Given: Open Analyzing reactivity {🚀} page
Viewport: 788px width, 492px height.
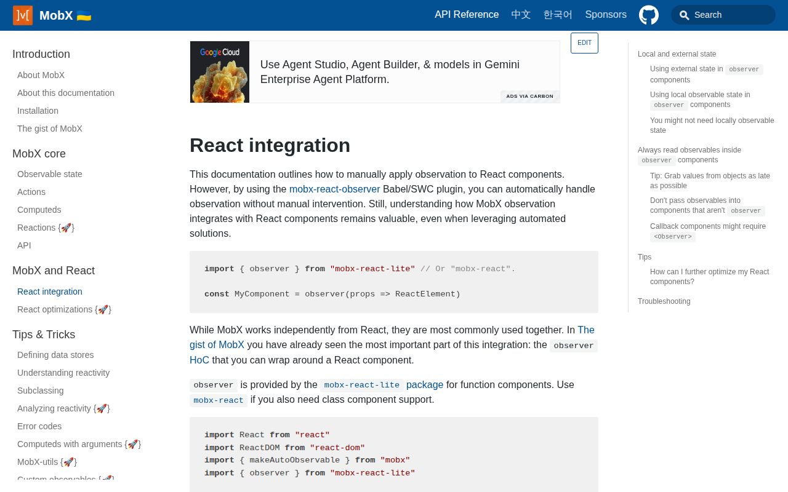Looking at the screenshot, I should click(63, 408).
